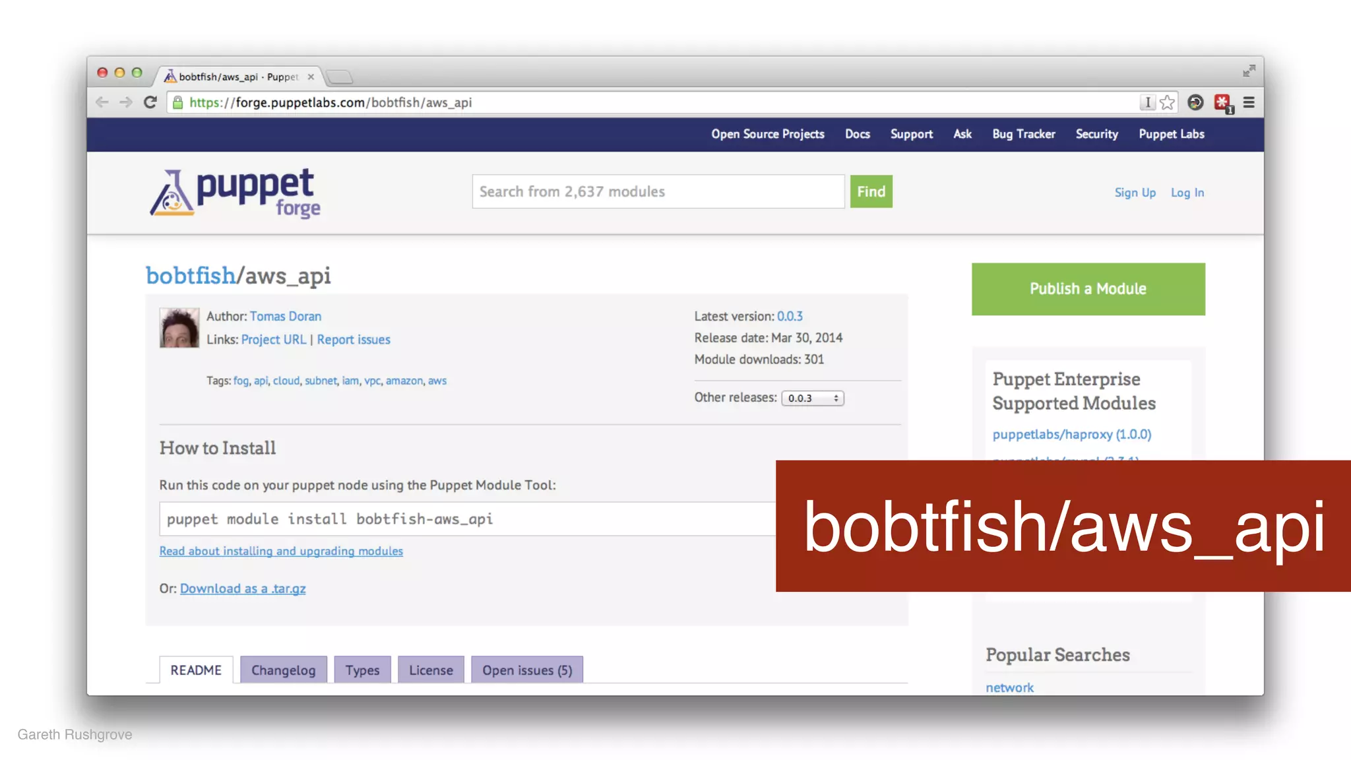1351x760 pixels.
Task: Open Tomas Doran's author profile
Action: [286, 316]
